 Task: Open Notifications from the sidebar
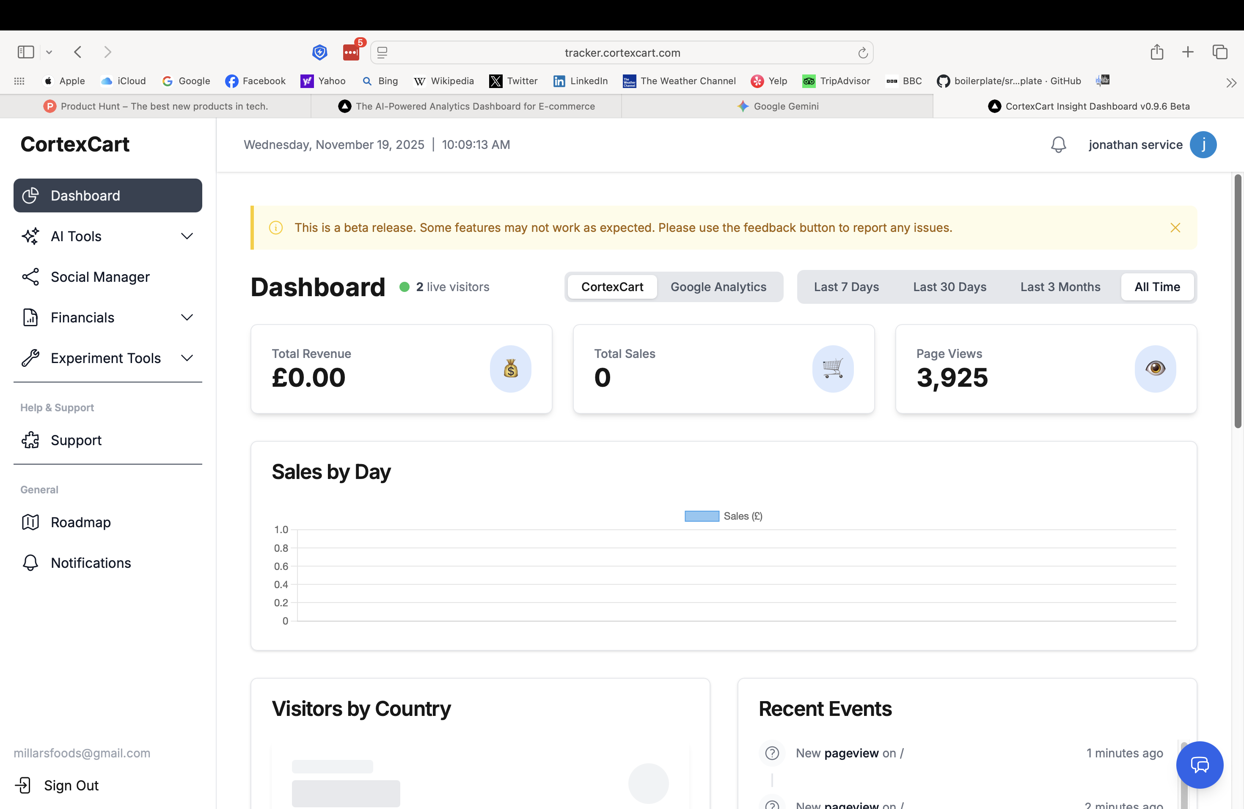(x=91, y=563)
